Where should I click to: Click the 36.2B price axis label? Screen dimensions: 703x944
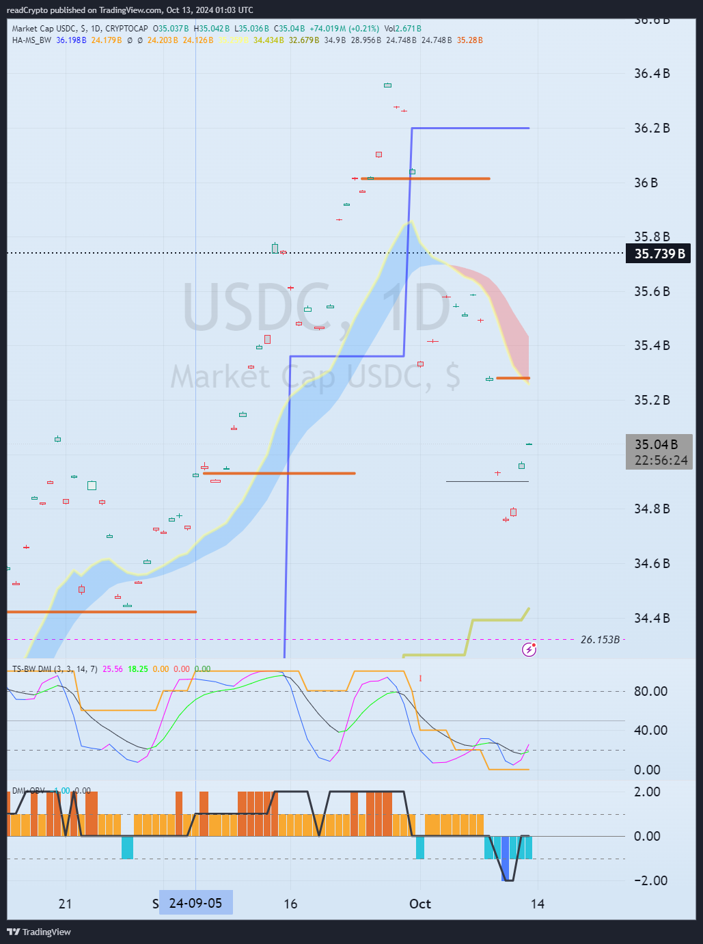tap(652, 129)
